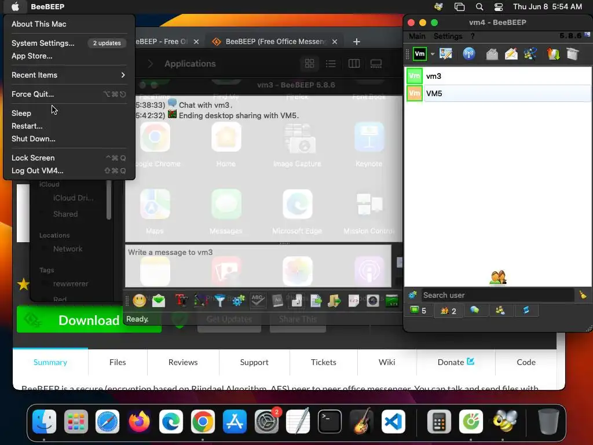Open the Wiki tab on the web page
This screenshot has width=593, height=445.
387,362
